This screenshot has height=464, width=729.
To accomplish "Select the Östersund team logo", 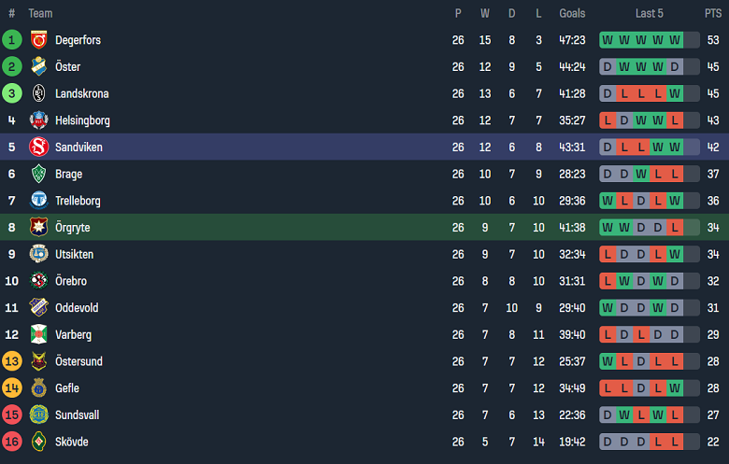I will [38, 361].
